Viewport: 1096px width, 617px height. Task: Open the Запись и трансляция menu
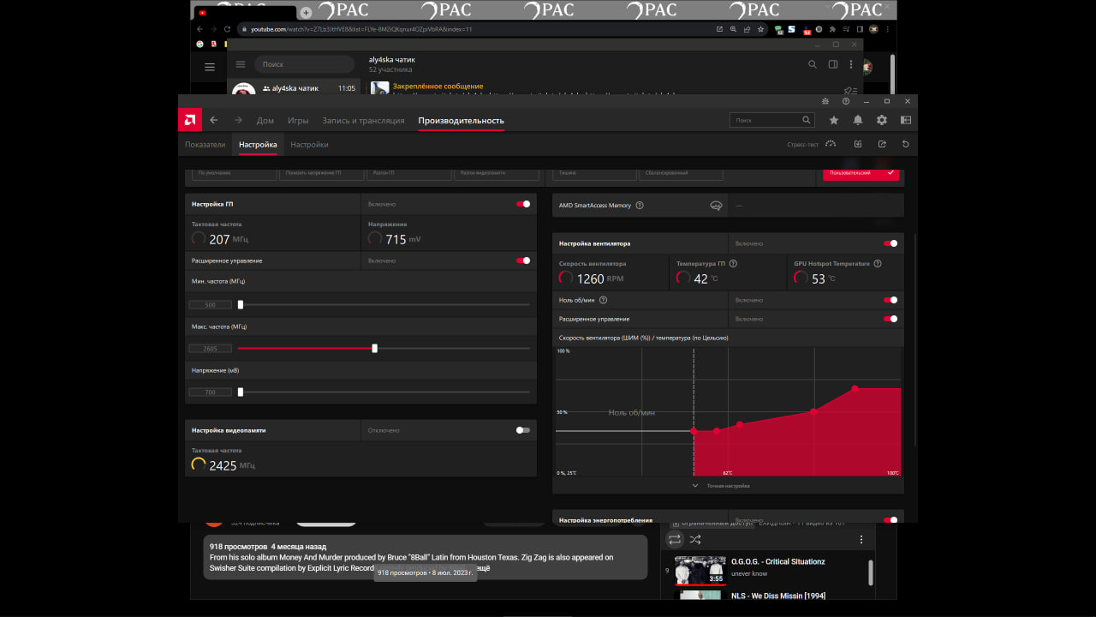pyautogui.click(x=363, y=121)
